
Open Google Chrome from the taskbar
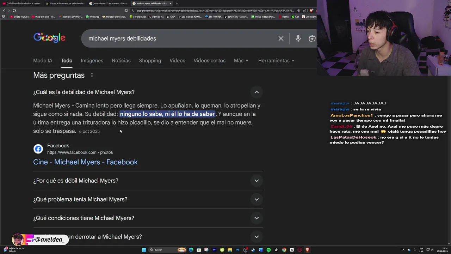pos(284,250)
